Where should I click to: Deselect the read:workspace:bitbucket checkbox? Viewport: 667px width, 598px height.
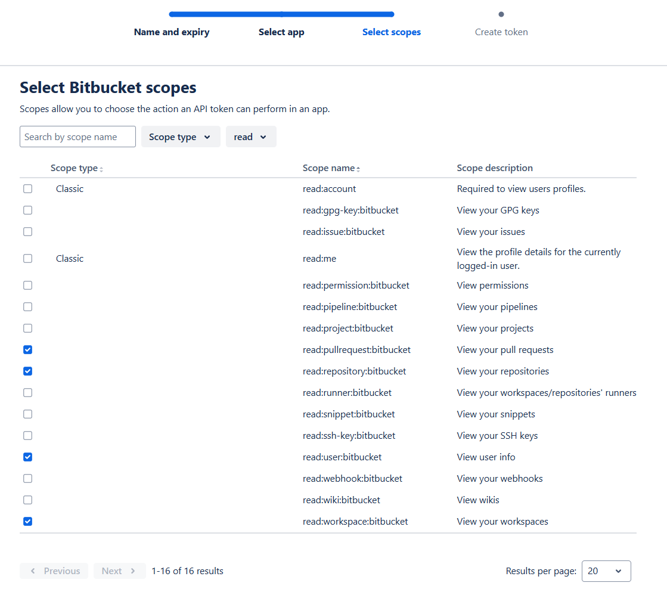pyautogui.click(x=27, y=522)
